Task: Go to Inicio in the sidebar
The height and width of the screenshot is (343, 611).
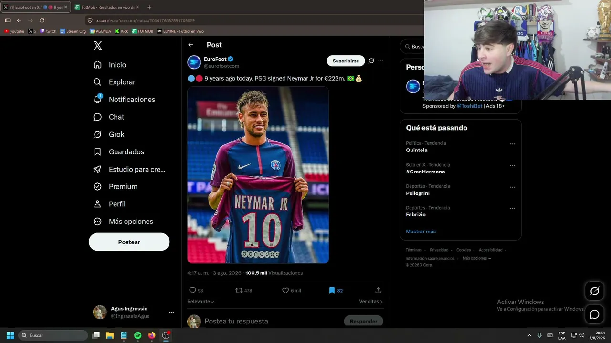Action: coord(110,65)
